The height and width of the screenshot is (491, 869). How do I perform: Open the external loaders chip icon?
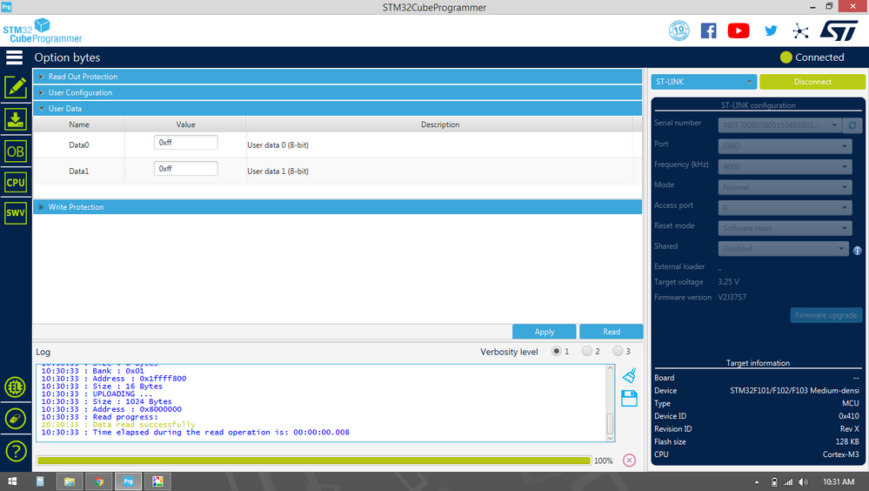point(15,387)
